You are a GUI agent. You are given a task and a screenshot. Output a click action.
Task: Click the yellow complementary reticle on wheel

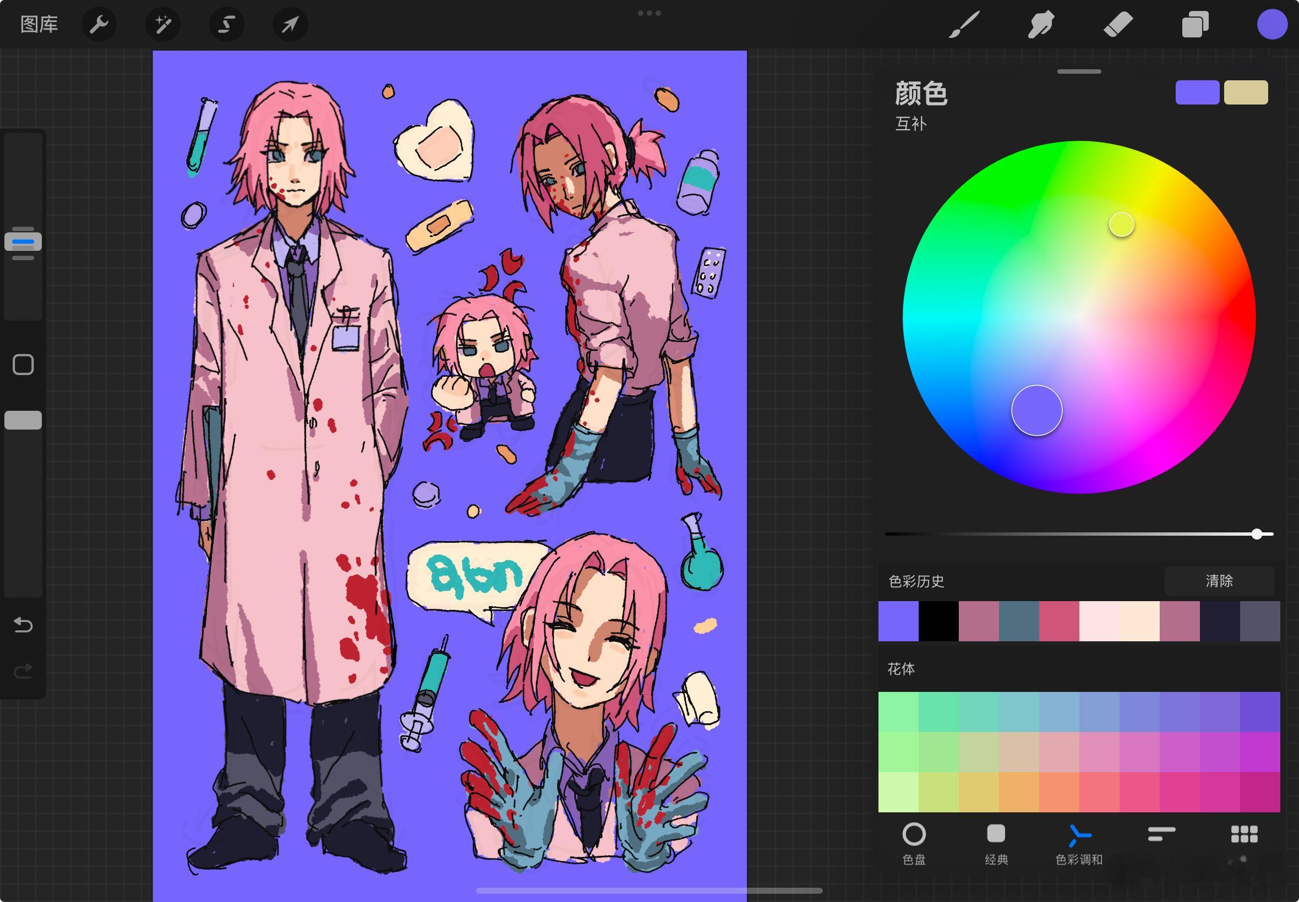pos(1121,224)
